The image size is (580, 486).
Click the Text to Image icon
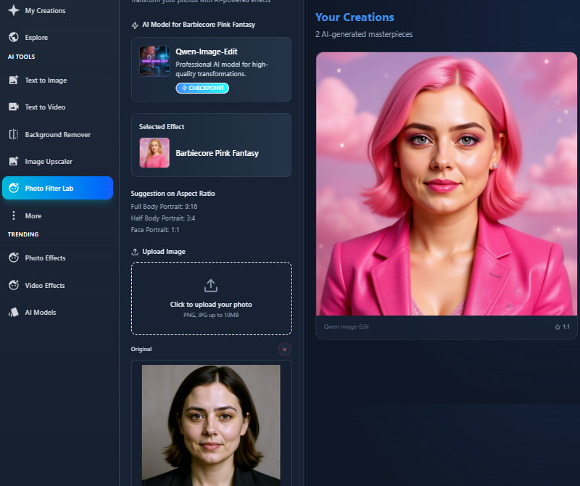pos(14,80)
